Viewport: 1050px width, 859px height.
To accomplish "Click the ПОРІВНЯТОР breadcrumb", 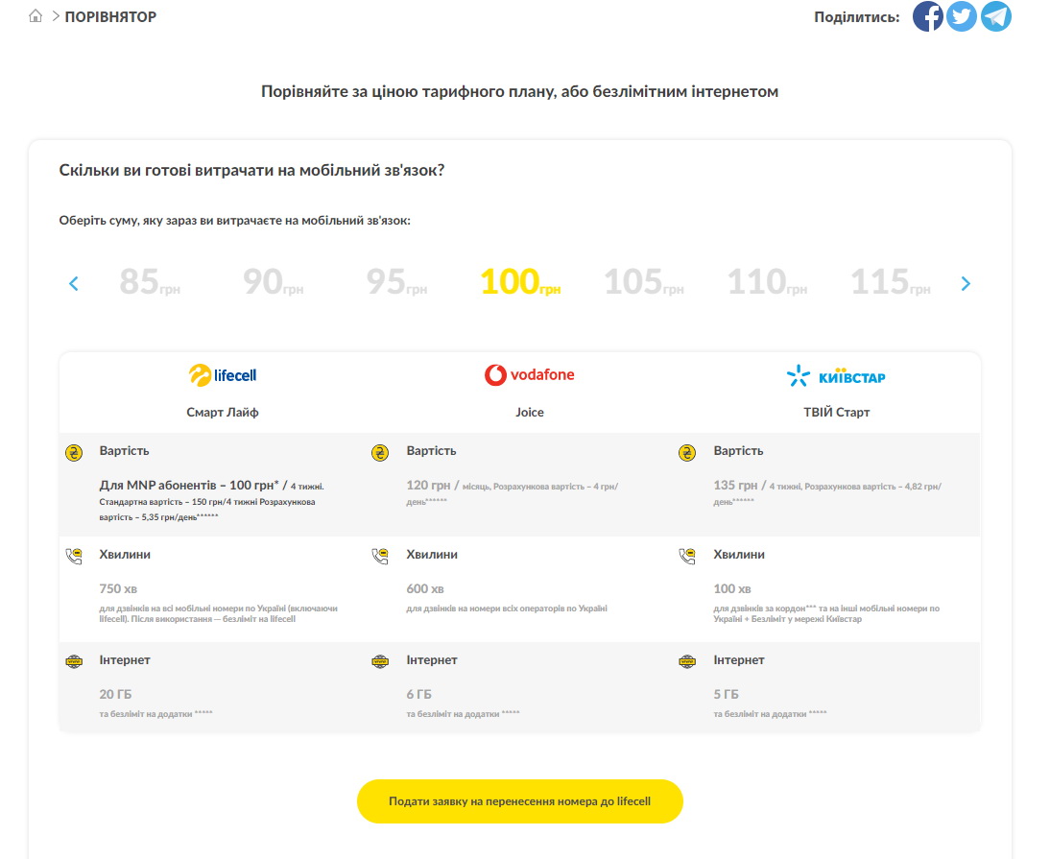I will tap(110, 16).
